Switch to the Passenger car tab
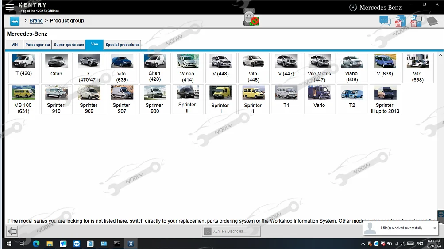 (x=38, y=45)
